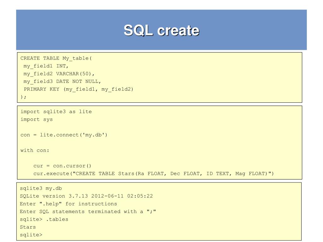This screenshot has width=323, height=242.
Task: Click the "cur = con.cursor()" line
Action: click(x=62, y=166)
